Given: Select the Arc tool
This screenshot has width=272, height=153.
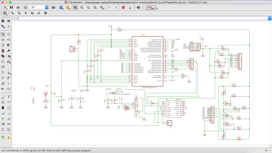Looking at the screenshot, I should point(9,102).
